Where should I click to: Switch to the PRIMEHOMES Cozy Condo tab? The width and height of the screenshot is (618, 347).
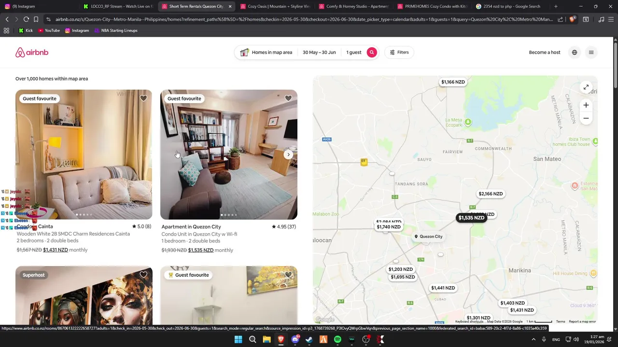[x=432, y=6]
